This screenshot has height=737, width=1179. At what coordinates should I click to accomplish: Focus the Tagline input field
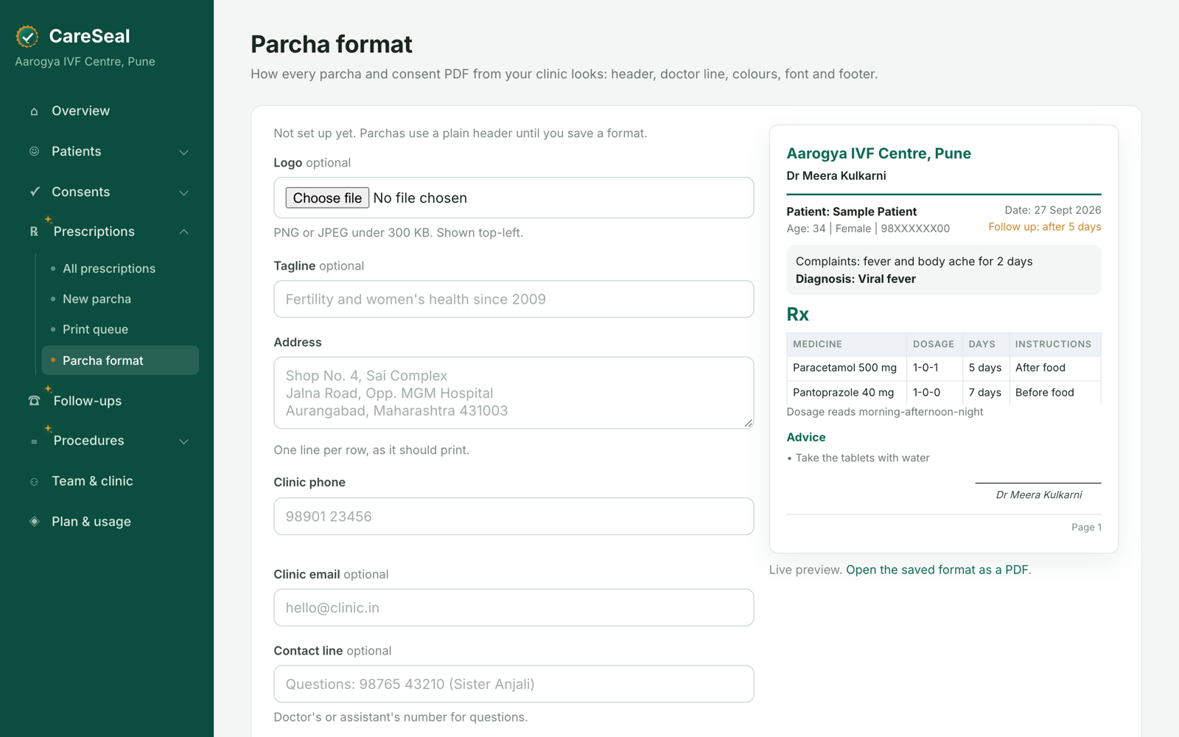point(514,299)
